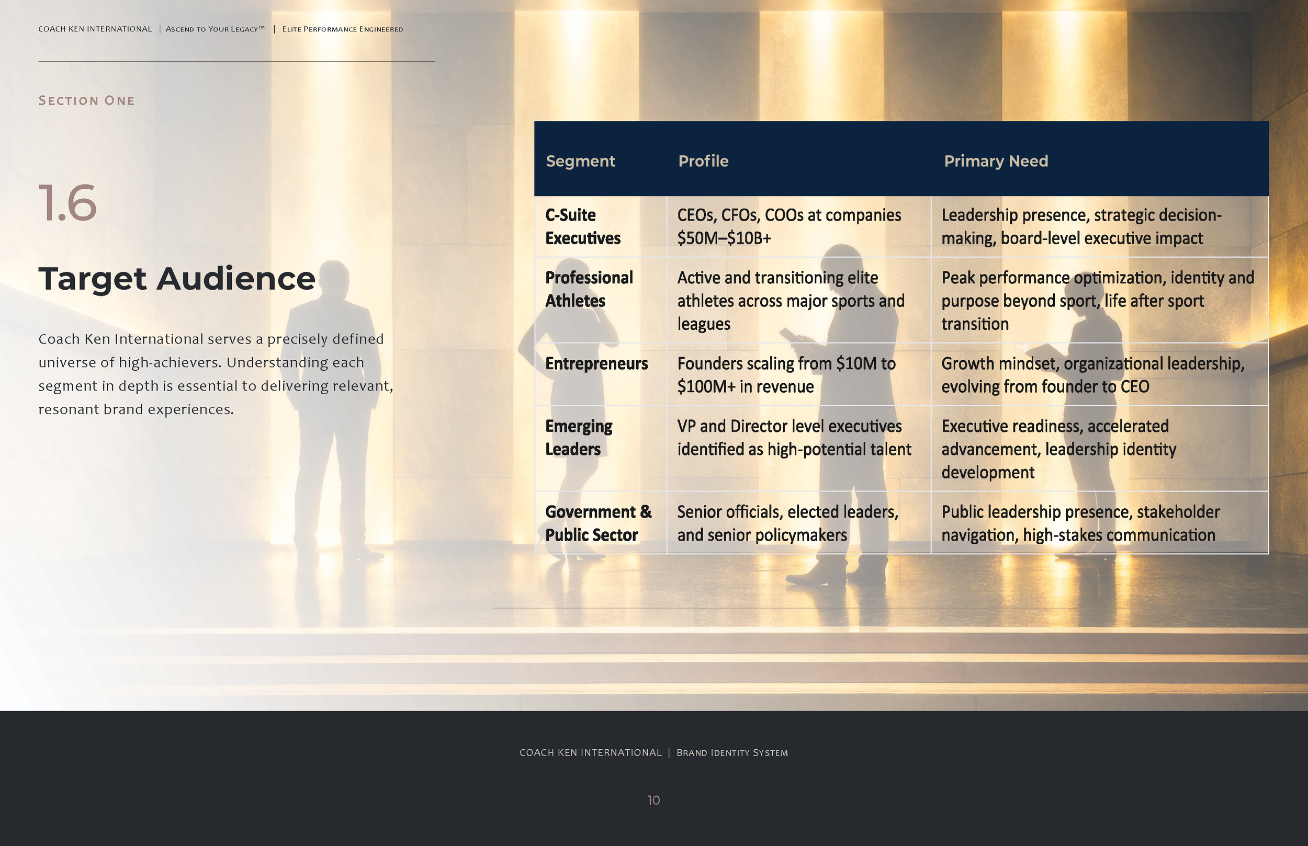Click 'Ascend to Your Legacy' tagline in header
Screen dimensions: 1308x846
[x=215, y=29]
